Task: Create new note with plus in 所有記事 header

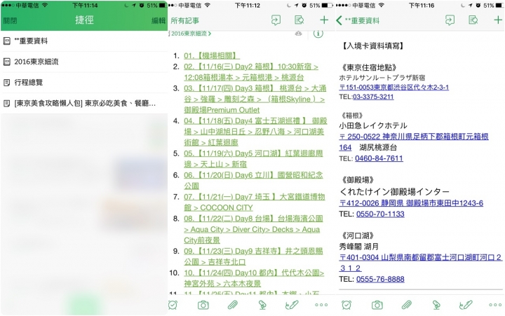Action: coord(324,20)
